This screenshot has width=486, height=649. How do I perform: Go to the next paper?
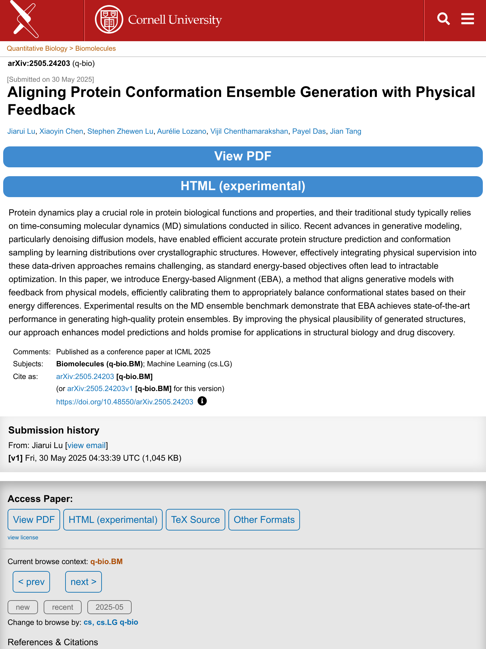point(83,582)
